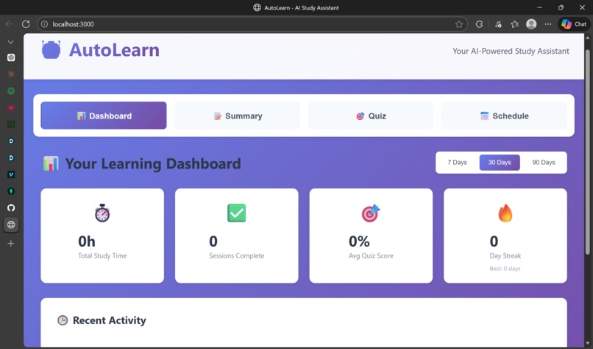The height and width of the screenshot is (349, 593).
Task: Click the Best: 0 days text
Action: [x=505, y=269]
